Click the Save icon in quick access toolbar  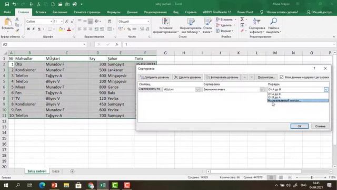pyautogui.click(x=7, y=4)
